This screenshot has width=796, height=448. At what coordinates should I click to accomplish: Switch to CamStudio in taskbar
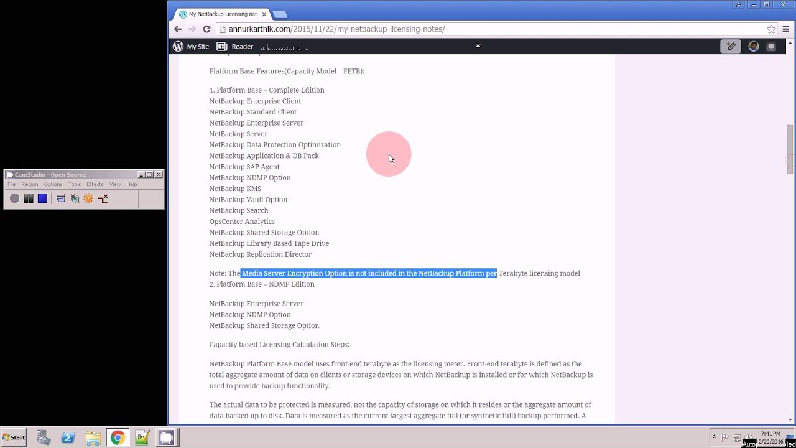pyautogui.click(x=167, y=437)
